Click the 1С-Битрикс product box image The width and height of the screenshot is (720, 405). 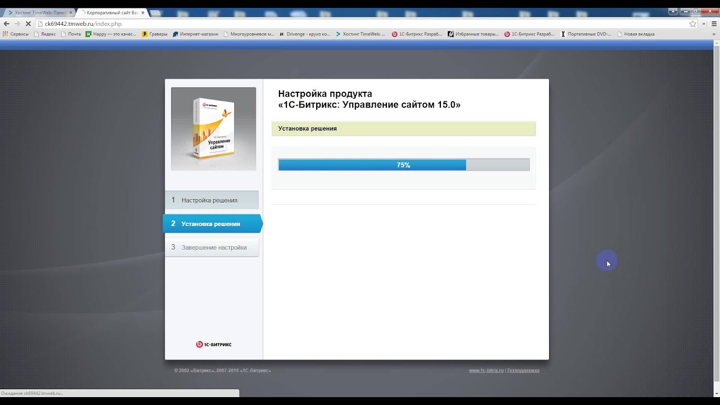click(213, 129)
